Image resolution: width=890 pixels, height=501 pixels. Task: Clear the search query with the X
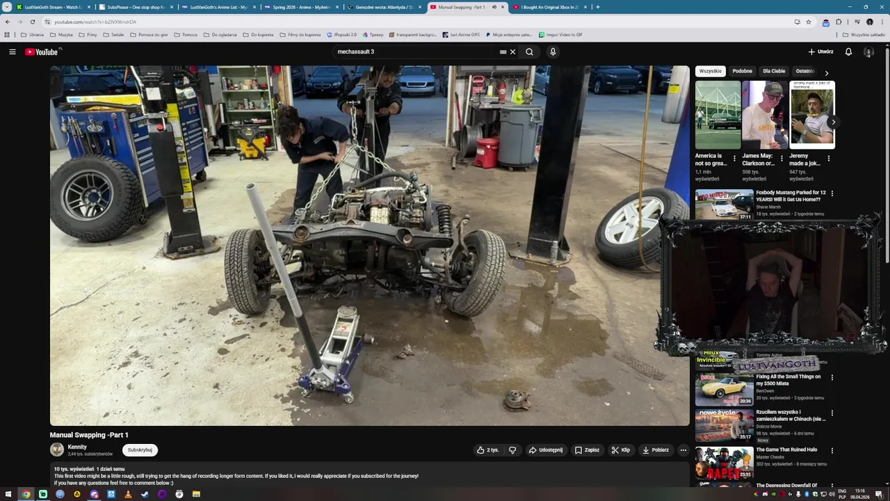tap(513, 51)
